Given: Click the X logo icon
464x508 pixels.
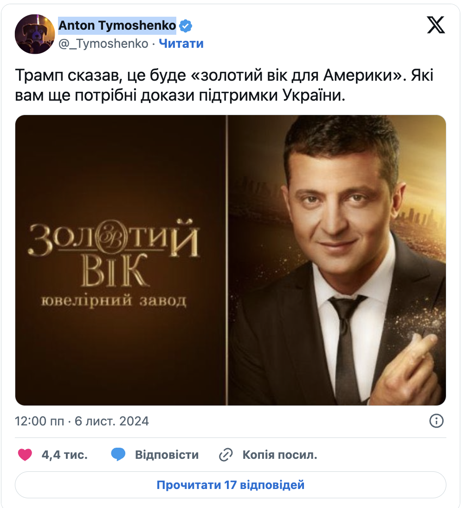Looking at the screenshot, I should [x=436, y=25].
